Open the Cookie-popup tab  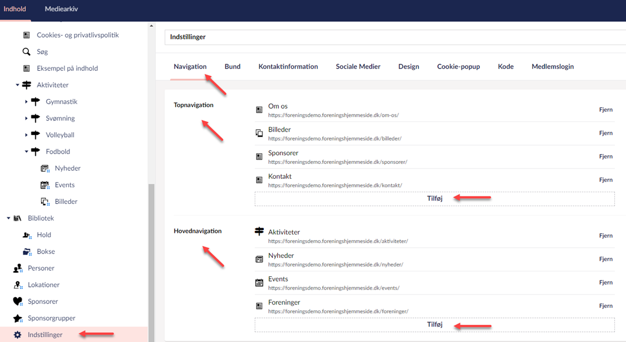pos(458,67)
